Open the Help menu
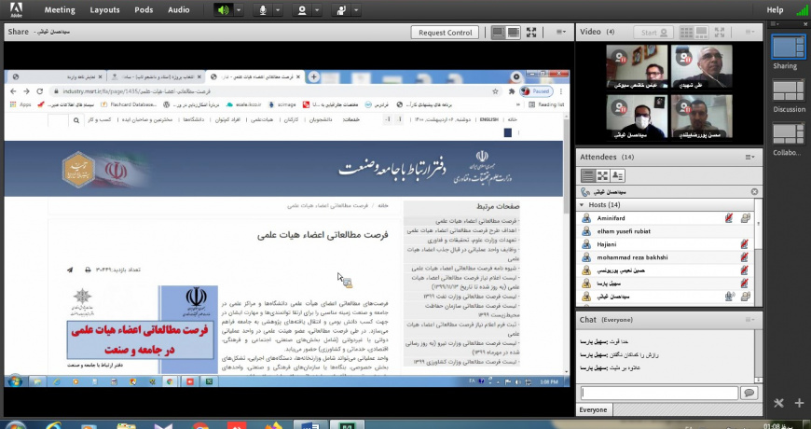The height and width of the screenshot is (429, 811). point(775,10)
